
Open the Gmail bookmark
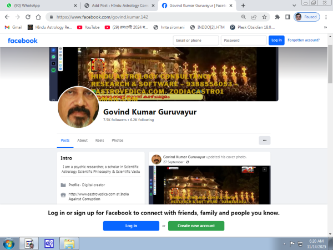coord(13,27)
